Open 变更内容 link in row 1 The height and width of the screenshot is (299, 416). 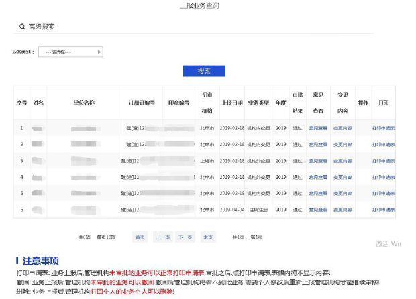[x=342, y=127]
